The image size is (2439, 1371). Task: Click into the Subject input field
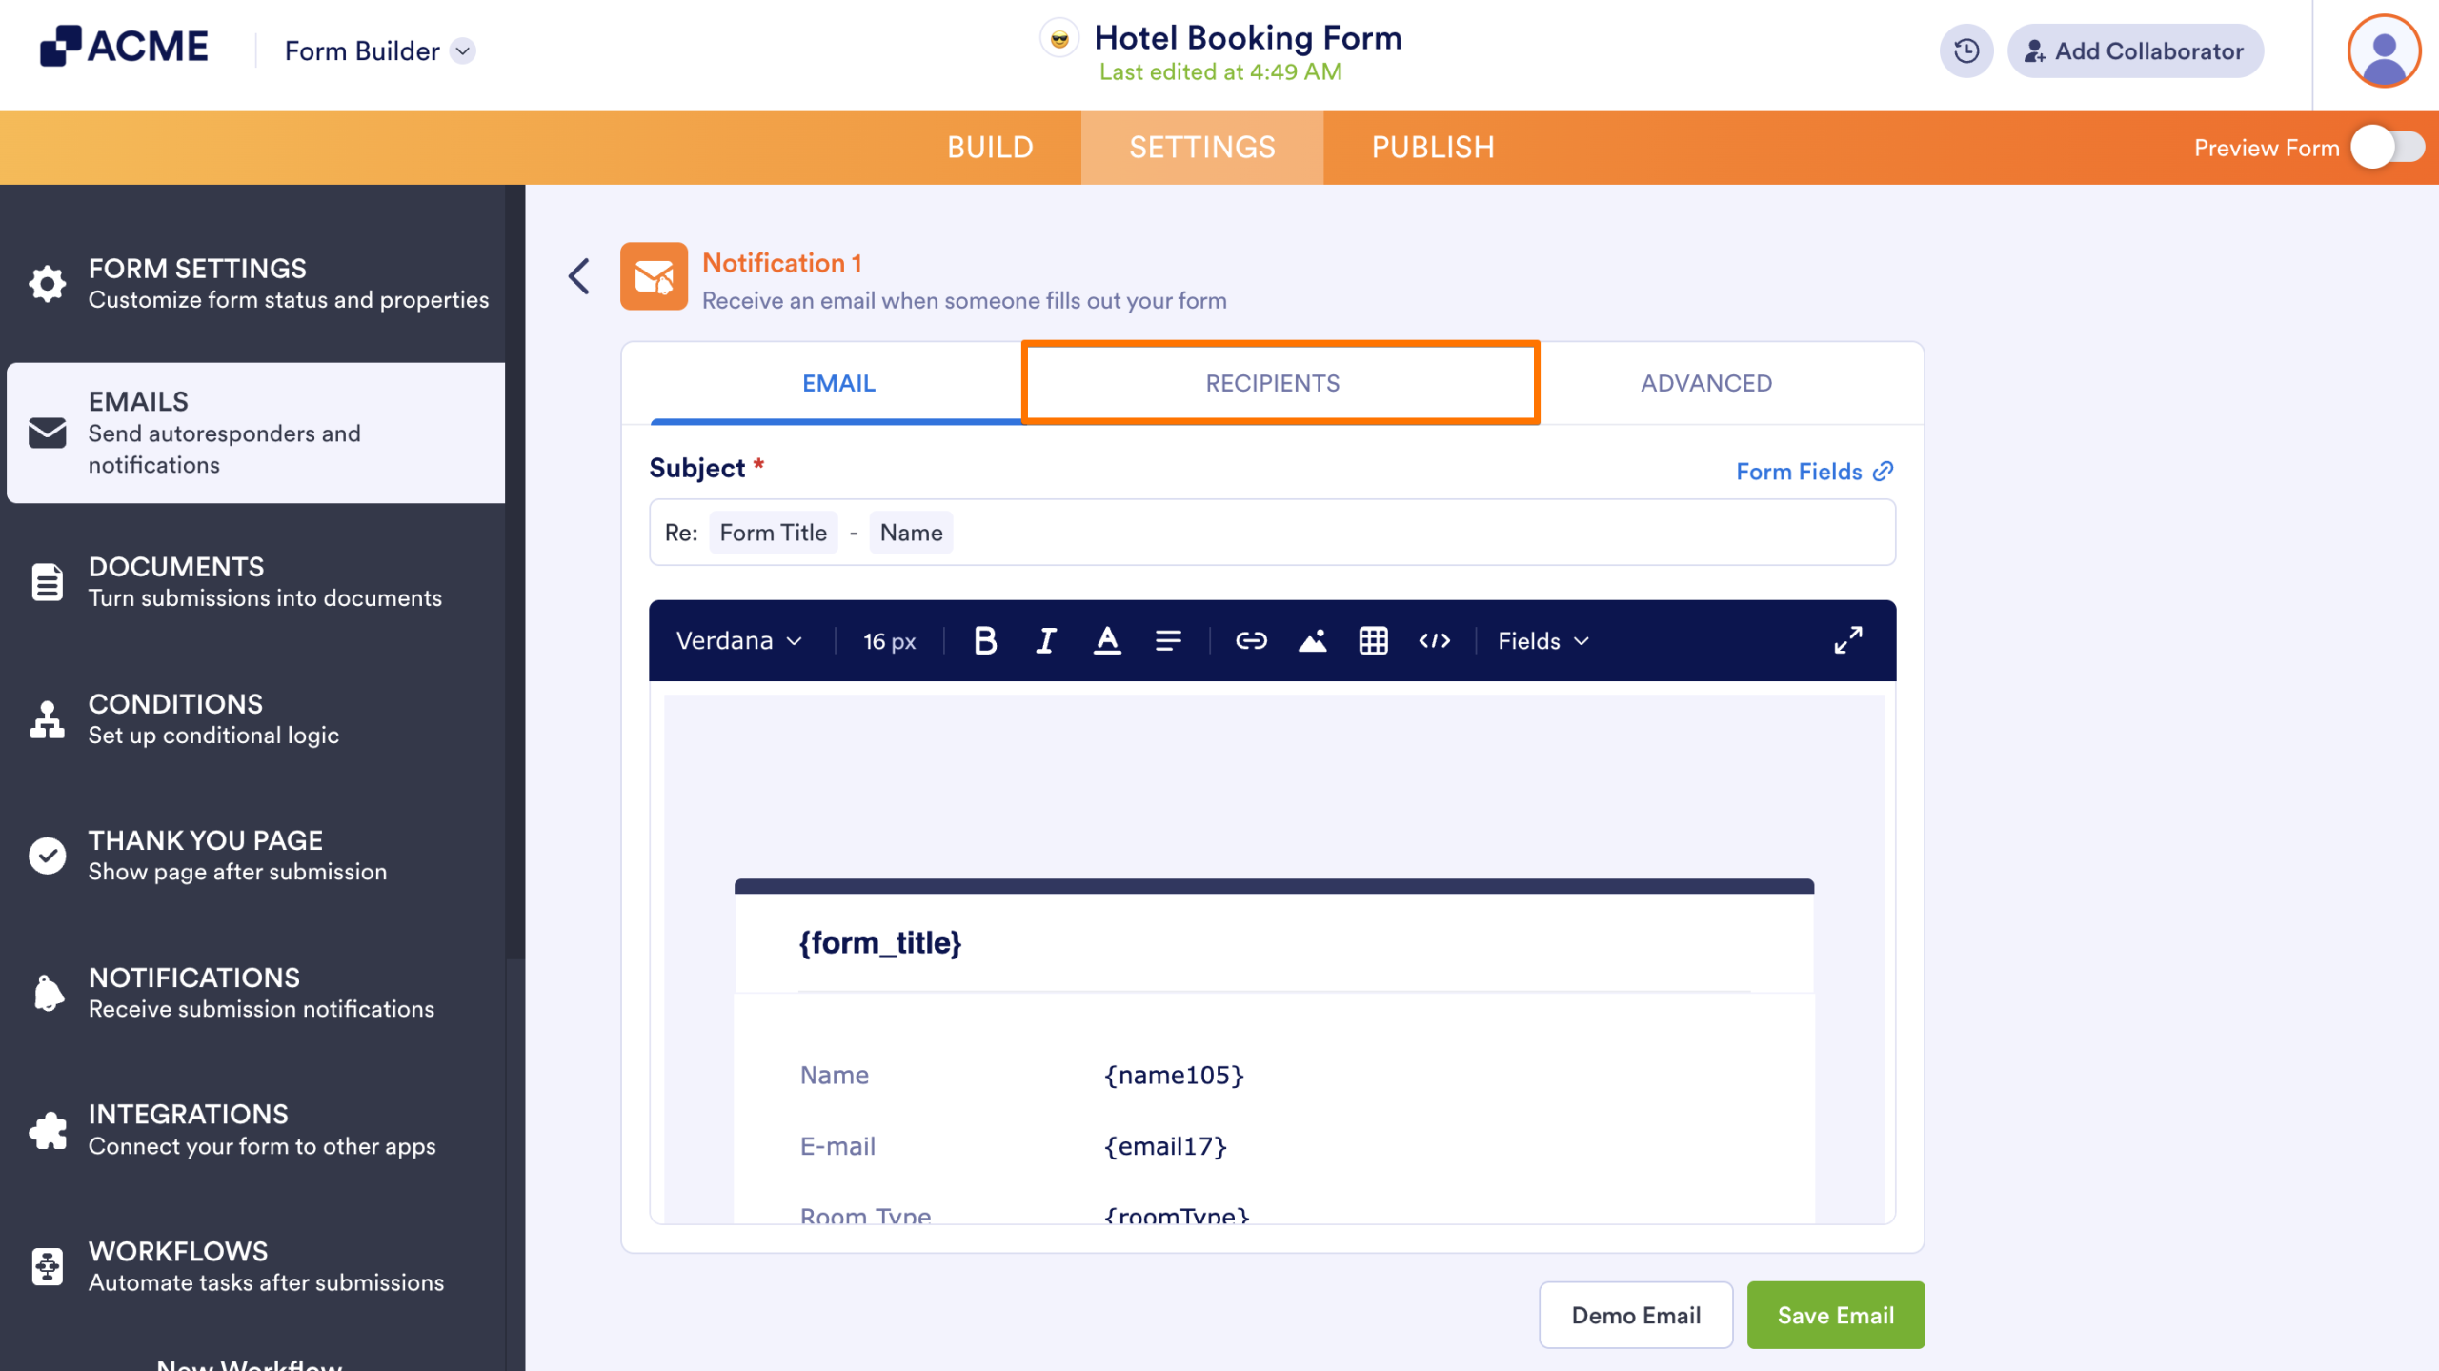[1272, 533]
